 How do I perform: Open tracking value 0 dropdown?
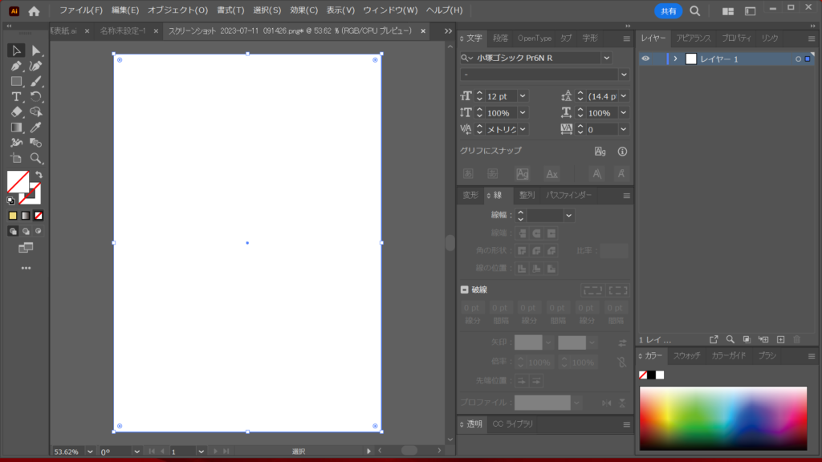pos(623,129)
